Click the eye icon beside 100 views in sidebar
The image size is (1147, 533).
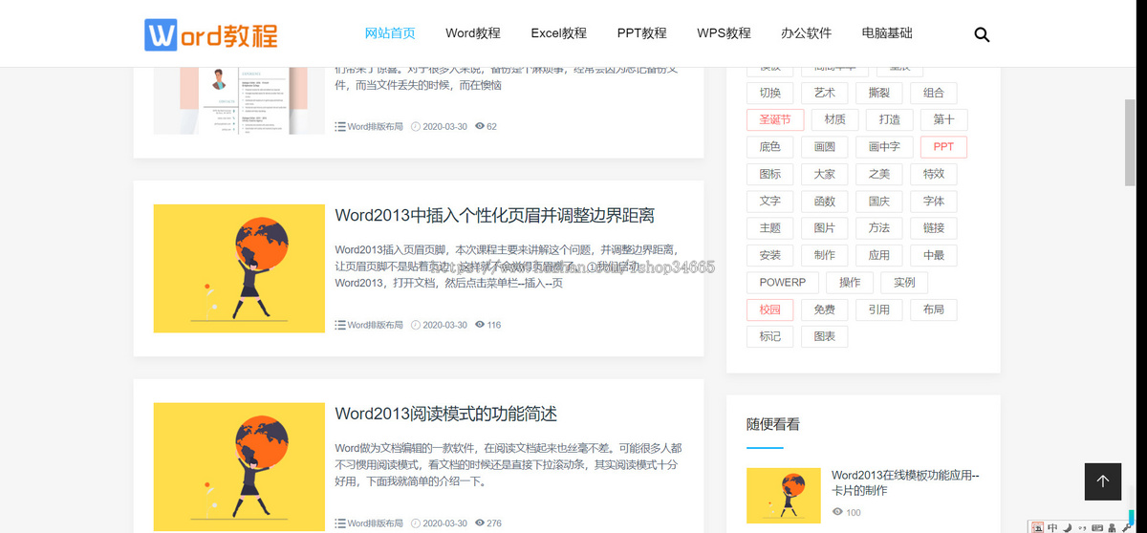click(x=837, y=512)
